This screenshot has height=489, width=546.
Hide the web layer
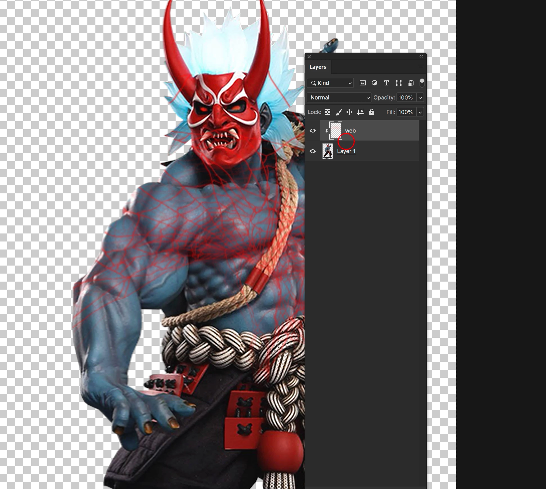tap(313, 131)
